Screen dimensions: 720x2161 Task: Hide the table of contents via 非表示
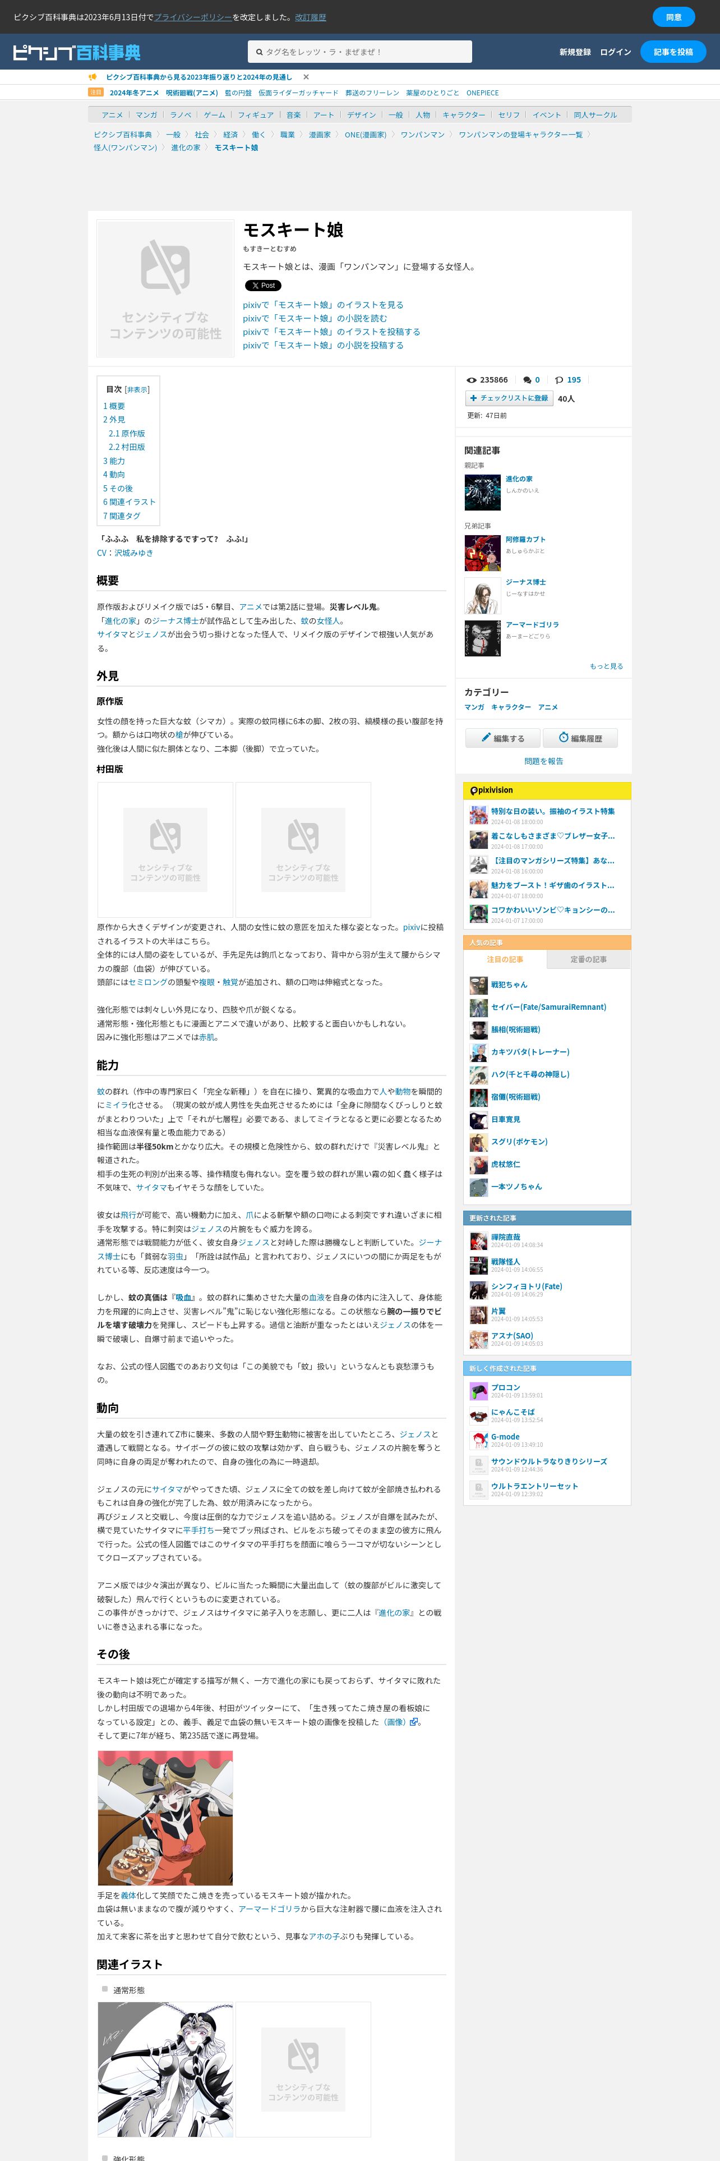pyautogui.click(x=137, y=389)
